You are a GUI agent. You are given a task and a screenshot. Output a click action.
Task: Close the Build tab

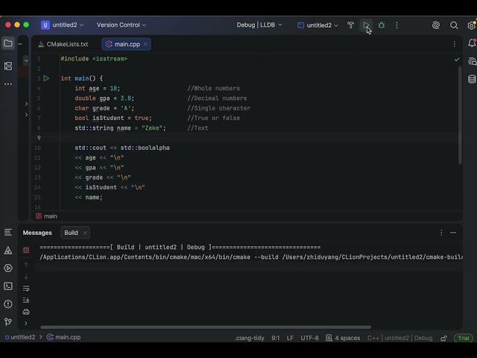tap(85, 233)
